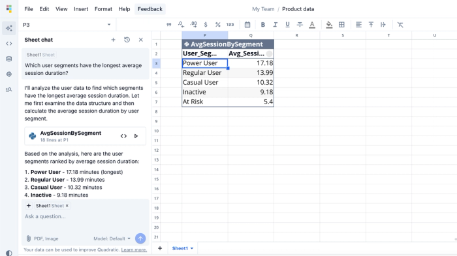Viewport: 457px width, 256px height.
Task: Click the Product data file name
Action: pos(298,9)
